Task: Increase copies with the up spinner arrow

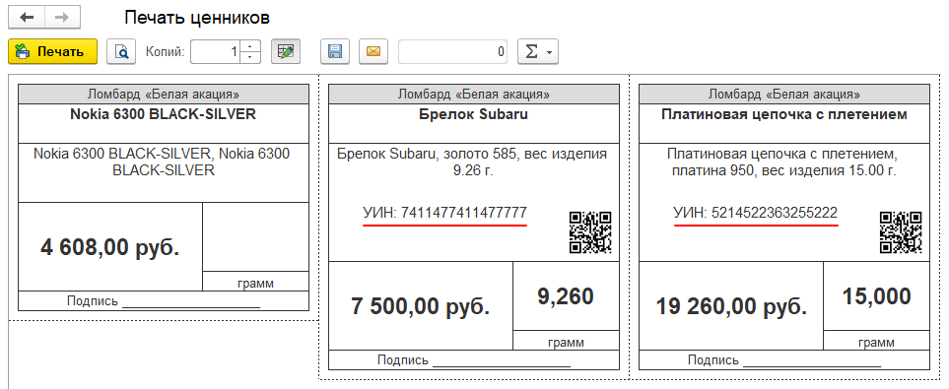Action: point(250,46)
